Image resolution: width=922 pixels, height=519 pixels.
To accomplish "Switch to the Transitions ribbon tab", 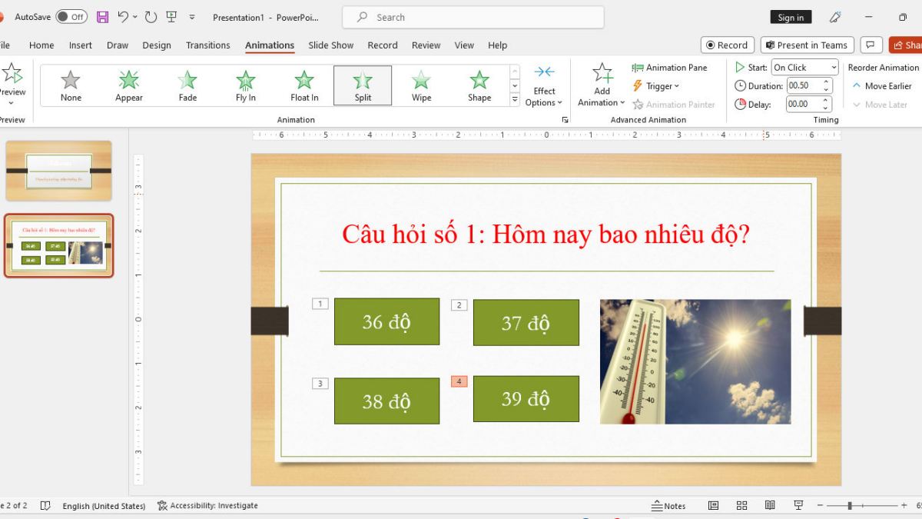I will [x=207, y=45].
